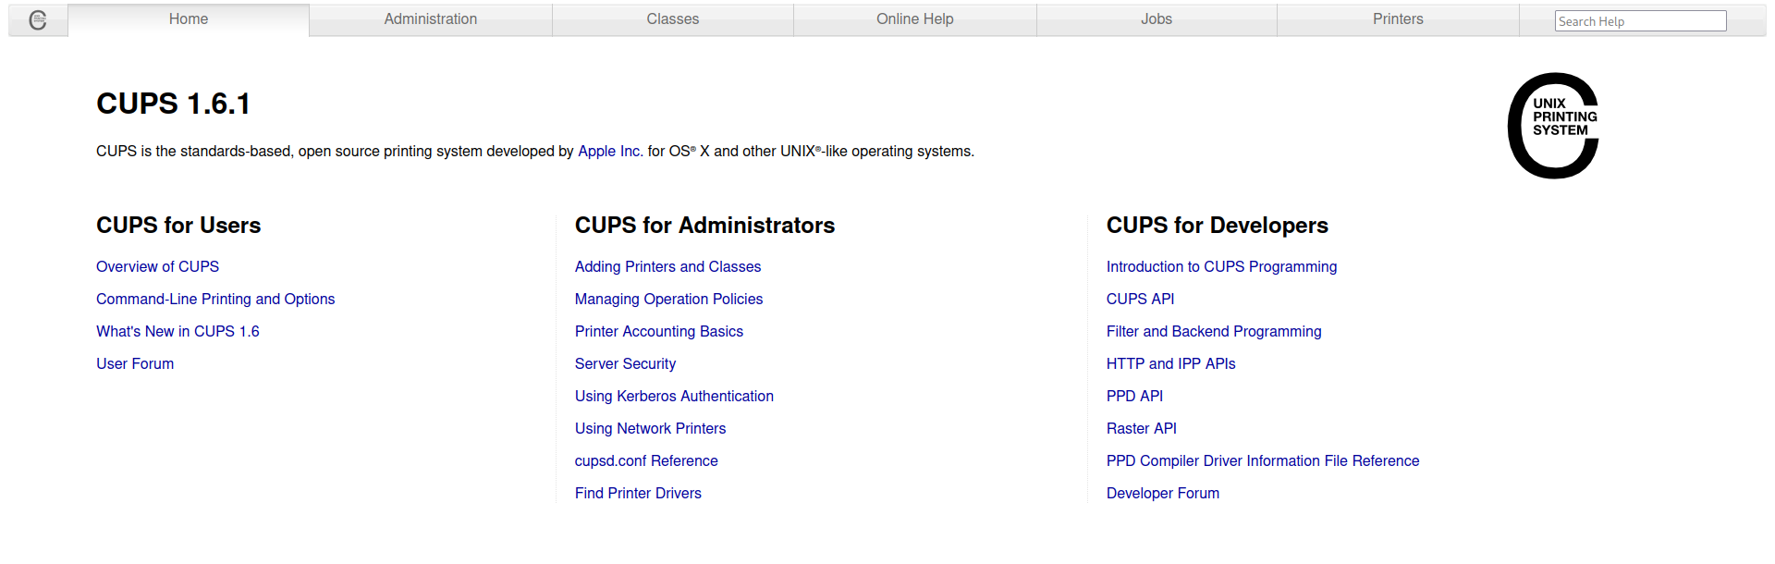Open the Jobs tab
The image size is (1775, 564).
[x=1157, y=19]
